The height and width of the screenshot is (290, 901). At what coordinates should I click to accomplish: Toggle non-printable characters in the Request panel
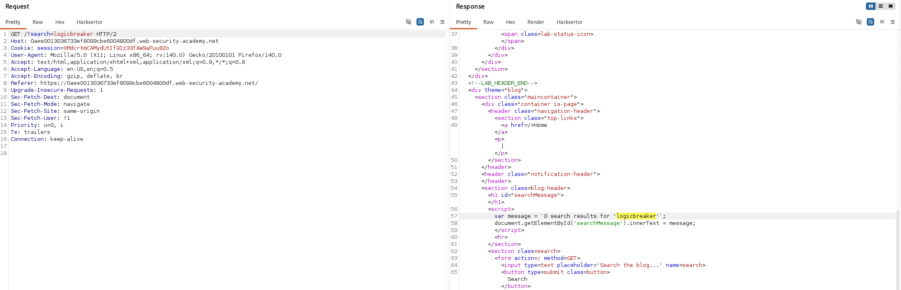(409, 22)
